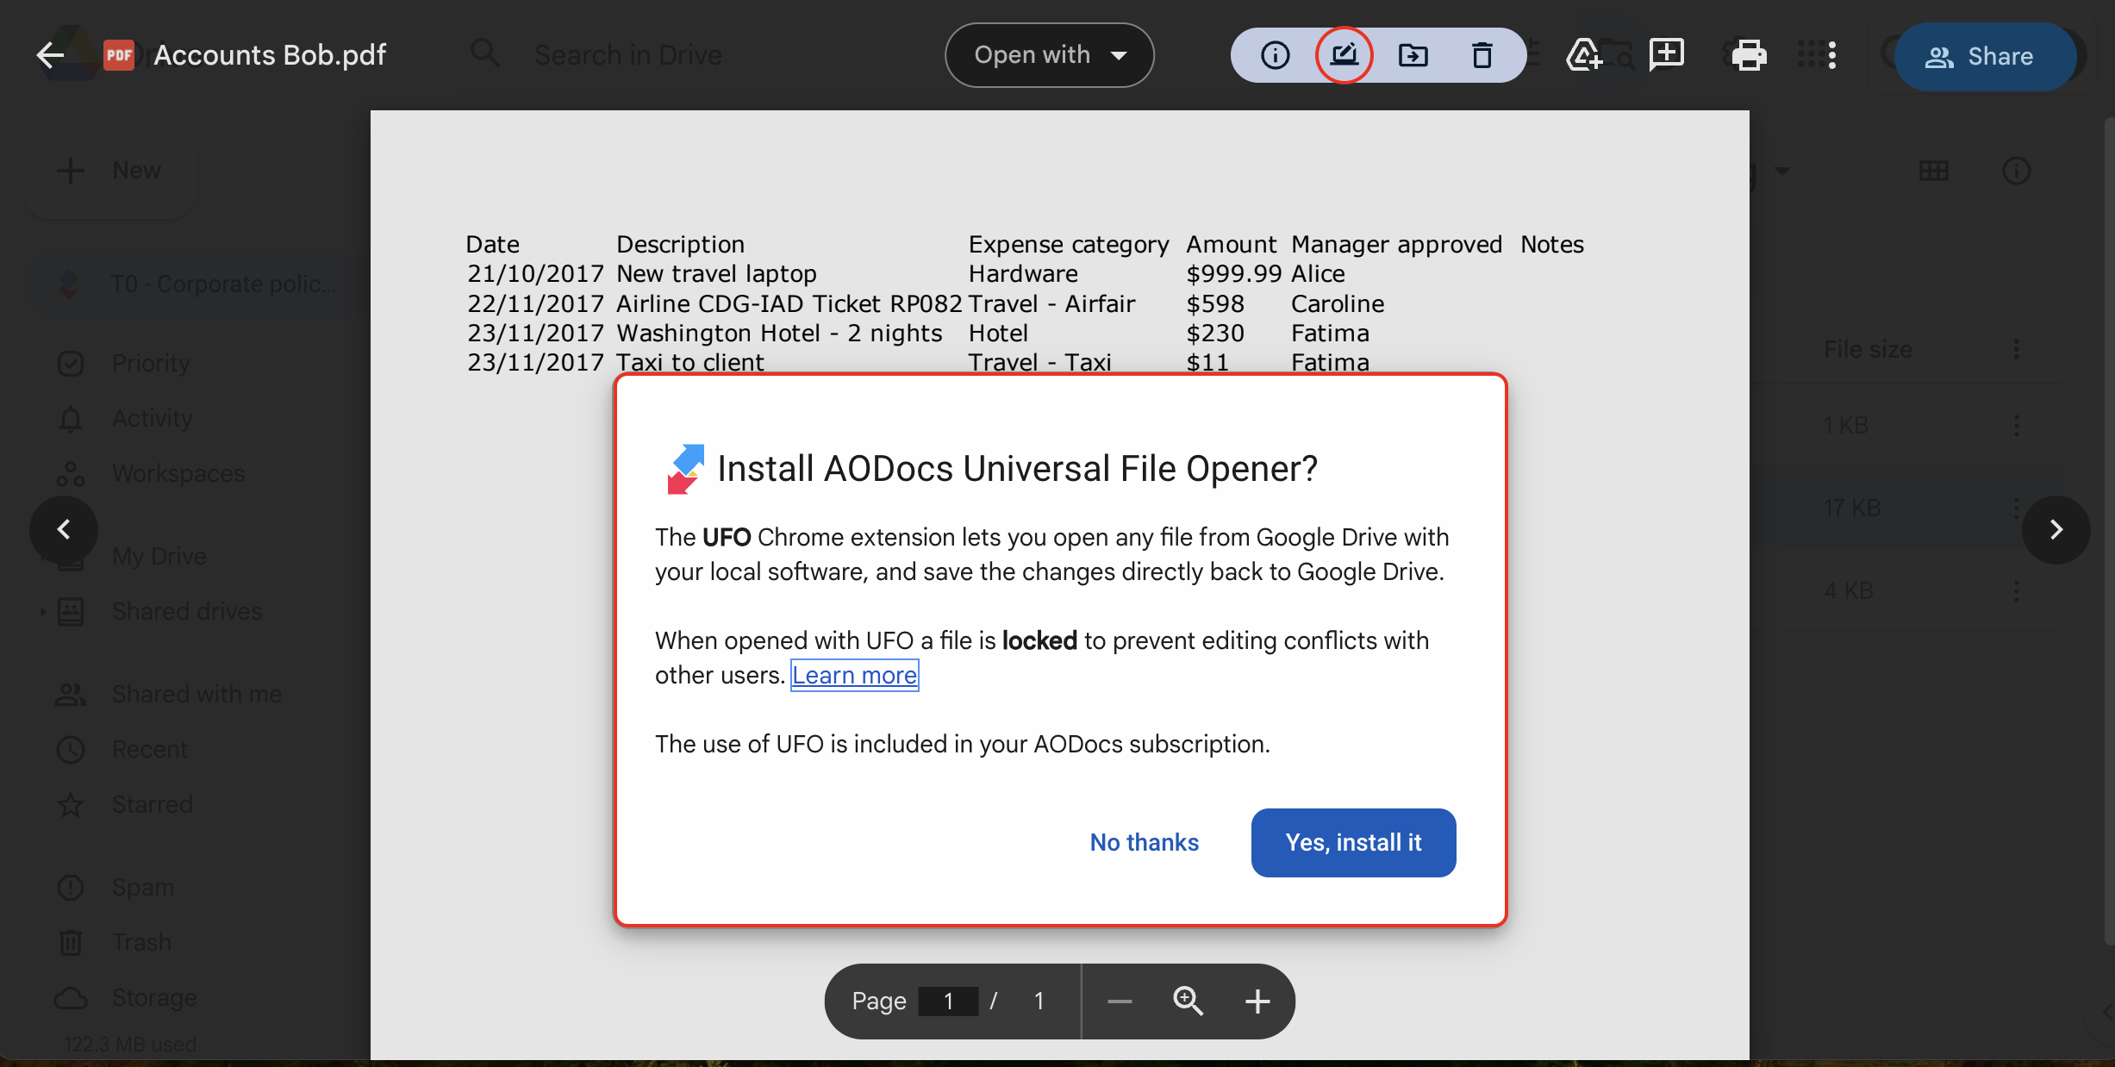Viewport: 2115px width, 1067px height.
Task: Click the Add to Drive shortcut icon
Action: (1583, 55)
